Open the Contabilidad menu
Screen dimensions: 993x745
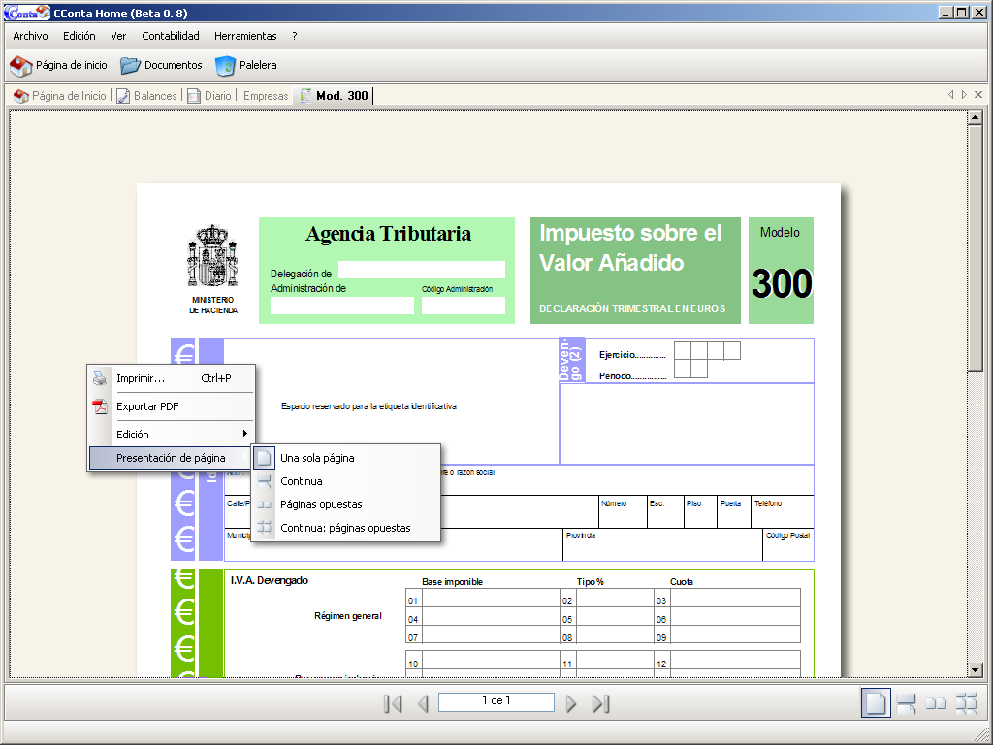[x=171, y=36]
